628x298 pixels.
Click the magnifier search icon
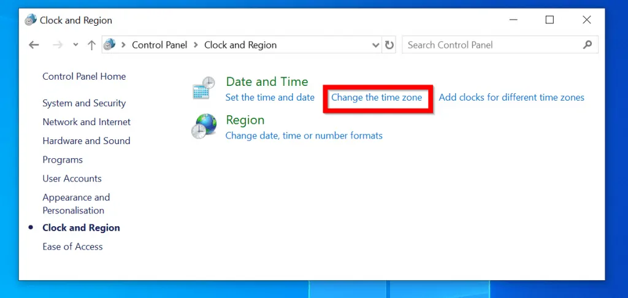click(x=587, y=45)
